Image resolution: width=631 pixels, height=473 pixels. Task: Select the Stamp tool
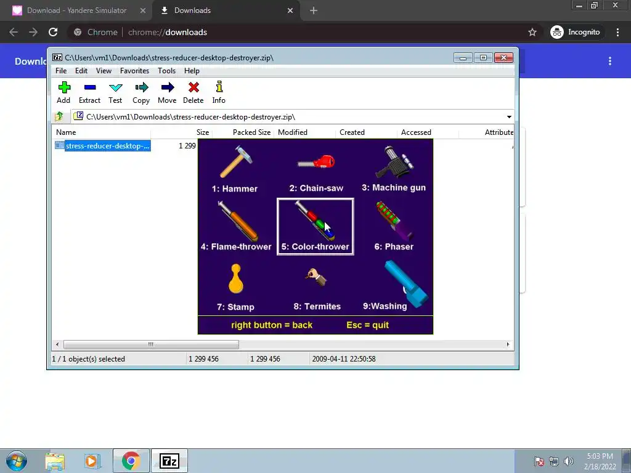236,287
